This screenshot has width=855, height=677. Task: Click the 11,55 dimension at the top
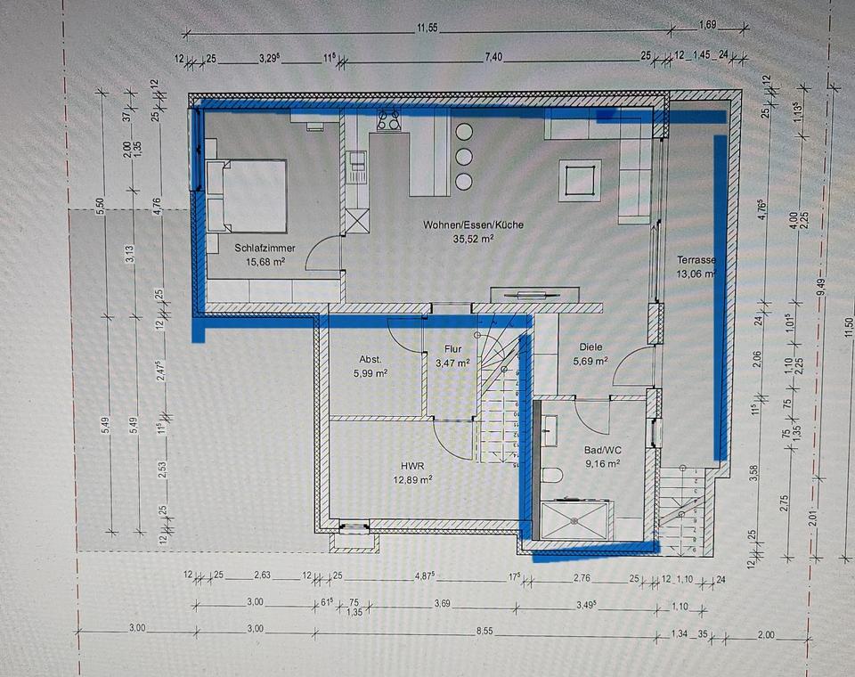coord(428,29)
